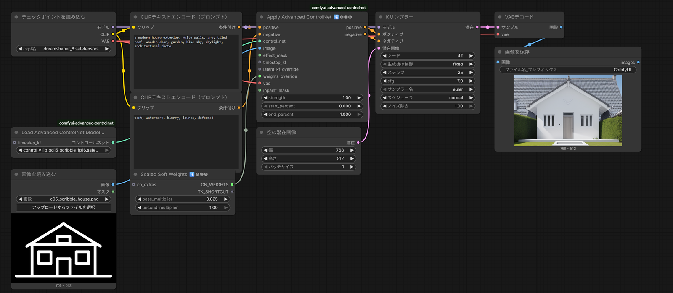The height and width of the screenshot is (293, 673).
Task: Open the control_v11p_sd15_scribble model combo
Action: (x=64, y=150)
